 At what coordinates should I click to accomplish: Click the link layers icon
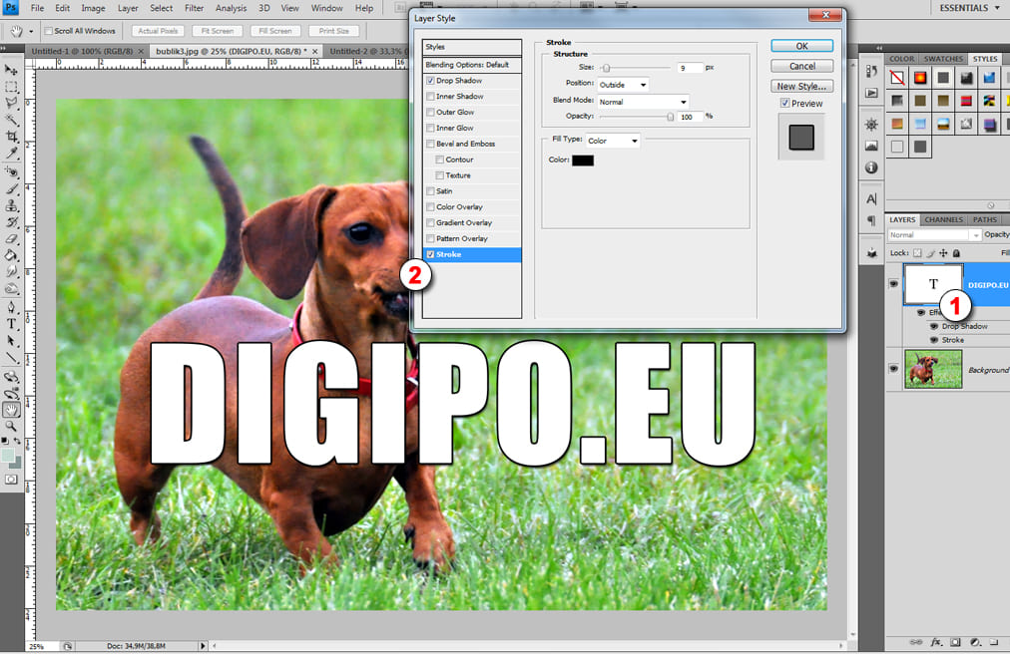(x=917, y=642)
